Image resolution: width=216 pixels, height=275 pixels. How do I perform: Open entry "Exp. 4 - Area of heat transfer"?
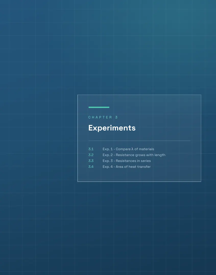[x=127, y=167]
